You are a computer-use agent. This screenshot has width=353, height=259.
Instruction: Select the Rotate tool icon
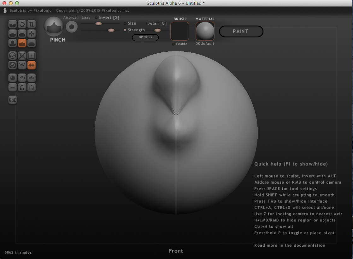[x=22, y=24]
